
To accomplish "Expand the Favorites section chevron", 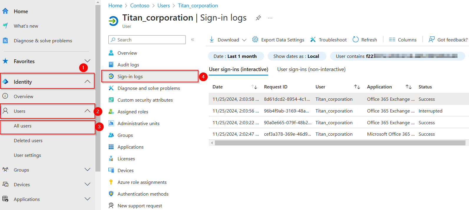I will pyautogui.click(x=87, y=61).
